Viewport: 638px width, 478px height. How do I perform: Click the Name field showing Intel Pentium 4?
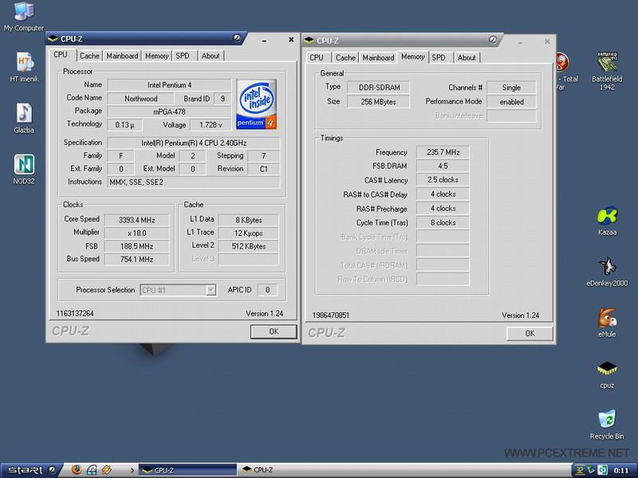(x=169, y=85)
